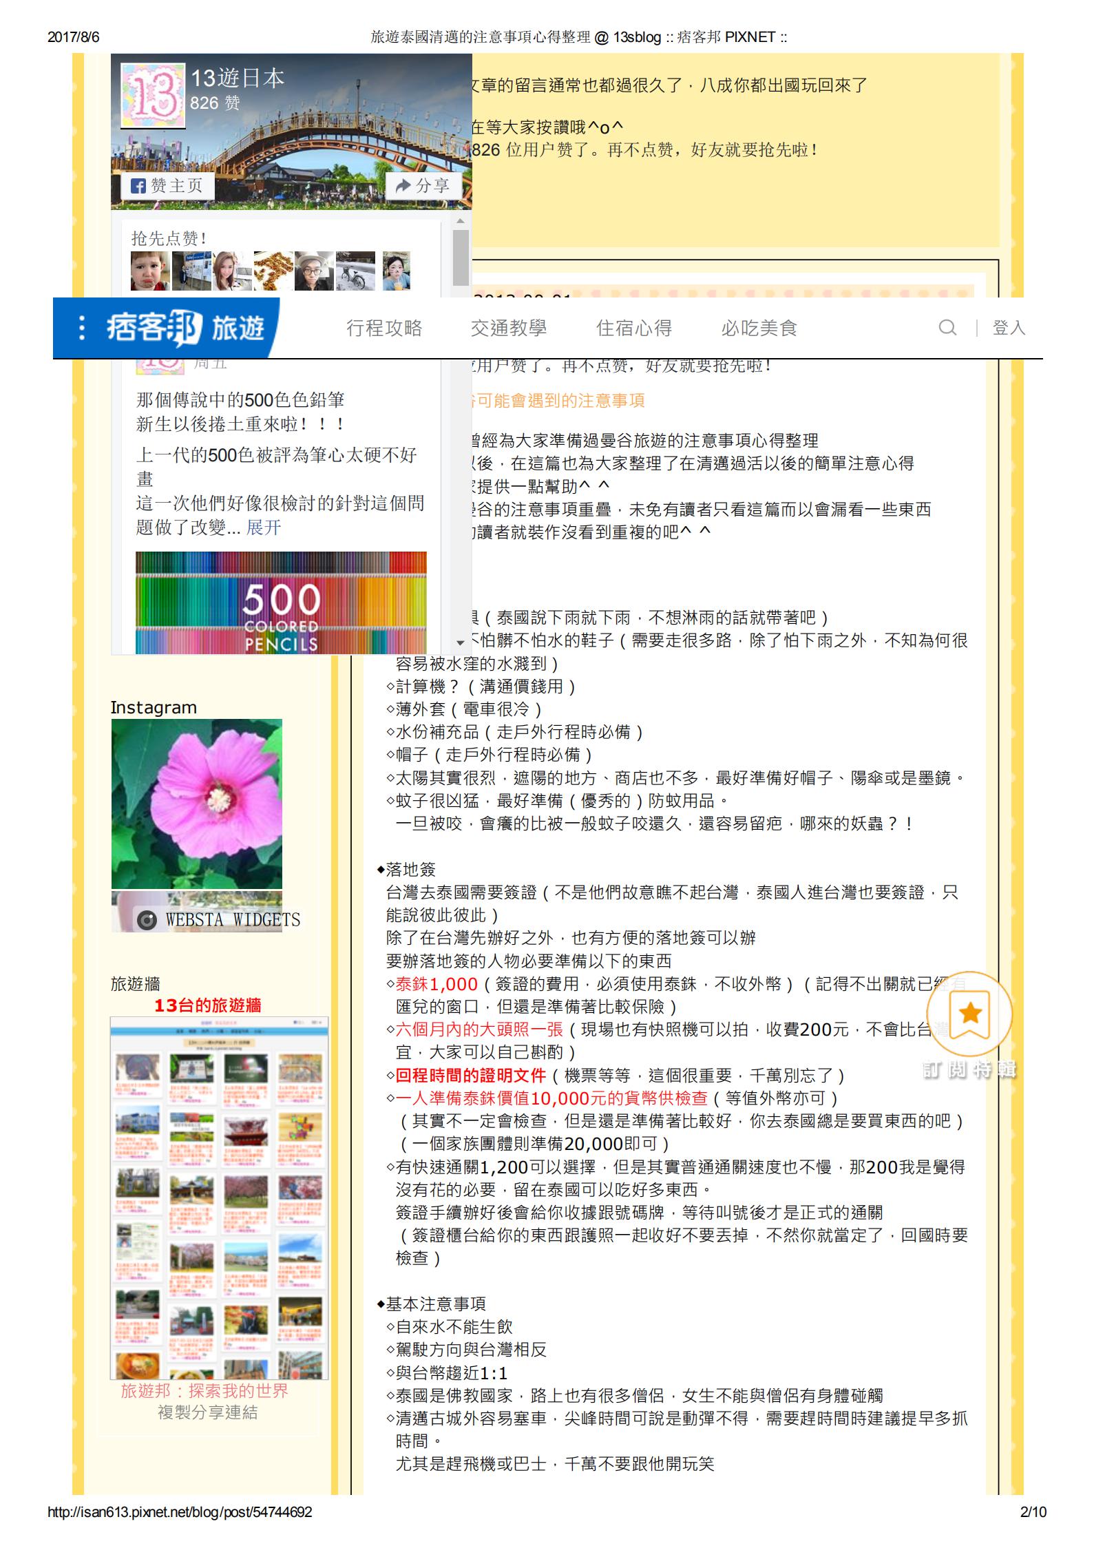Open 行程攻略 menu item

(384, 328)
